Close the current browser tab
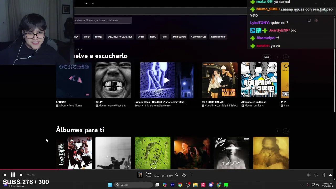The image size is (336, 189). [86, 3]
